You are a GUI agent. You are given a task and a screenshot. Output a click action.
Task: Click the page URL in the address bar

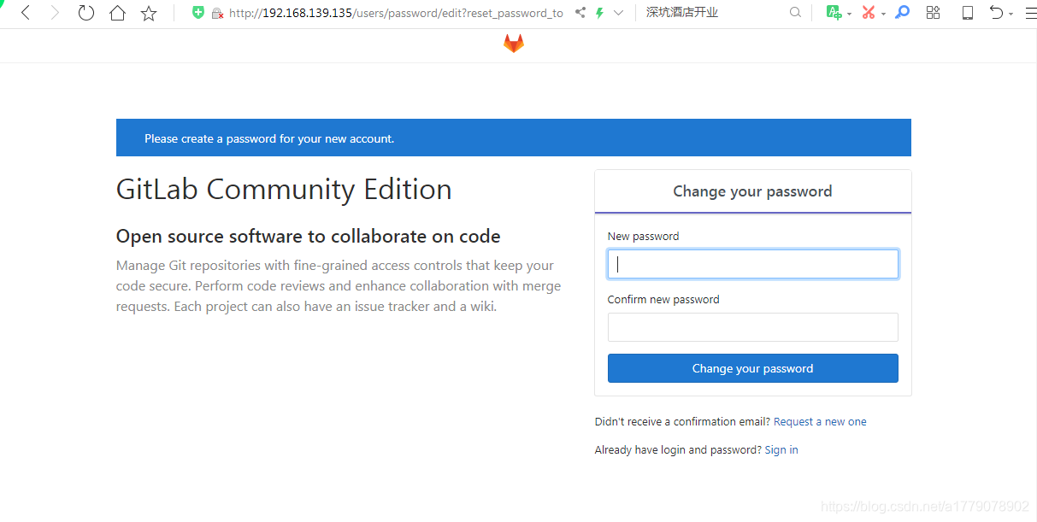click(x=396, y=13)
